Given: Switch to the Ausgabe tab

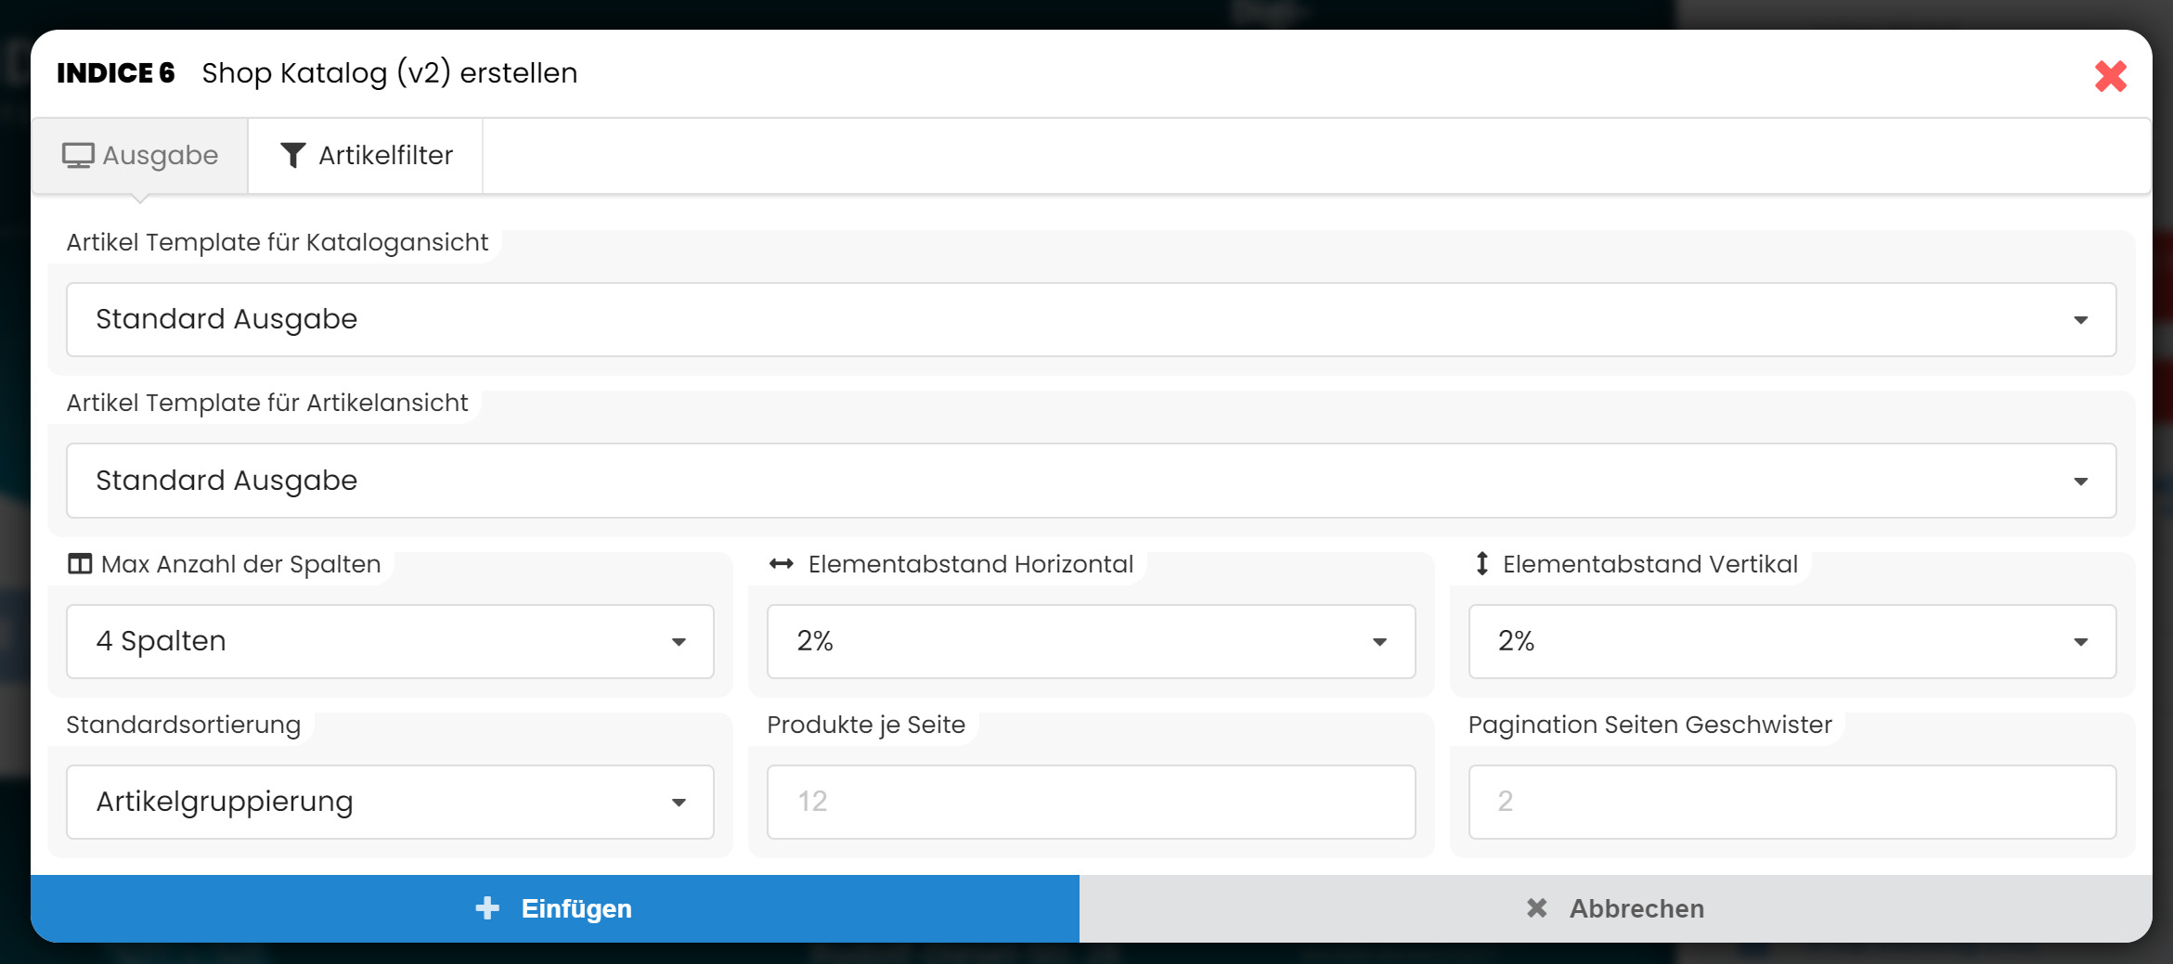Looking at the screenshot, I should [x=140, y=156].
